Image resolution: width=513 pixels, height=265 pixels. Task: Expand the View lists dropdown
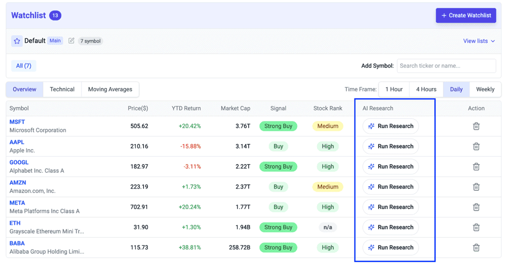pyautogui.click(x=479, y=41)
